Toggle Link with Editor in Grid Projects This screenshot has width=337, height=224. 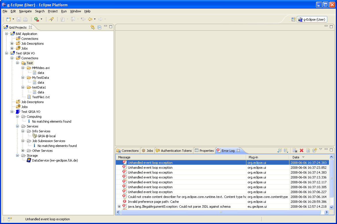click(93, 27)
